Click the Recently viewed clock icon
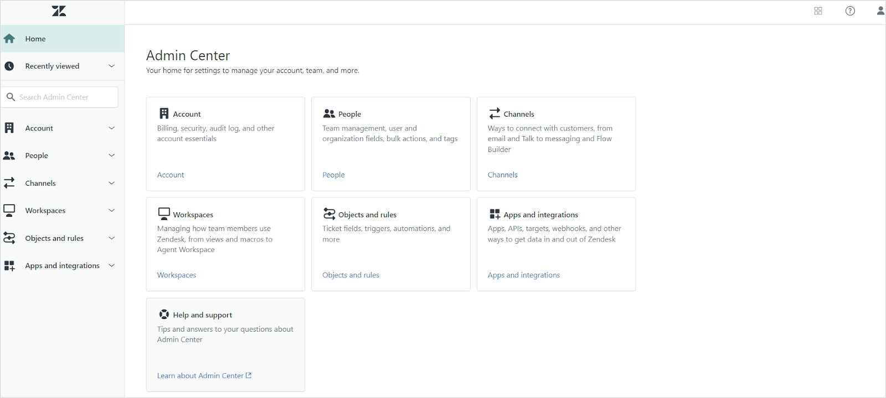Viewport: 886px width, 398px height. [x=9, y=66]
